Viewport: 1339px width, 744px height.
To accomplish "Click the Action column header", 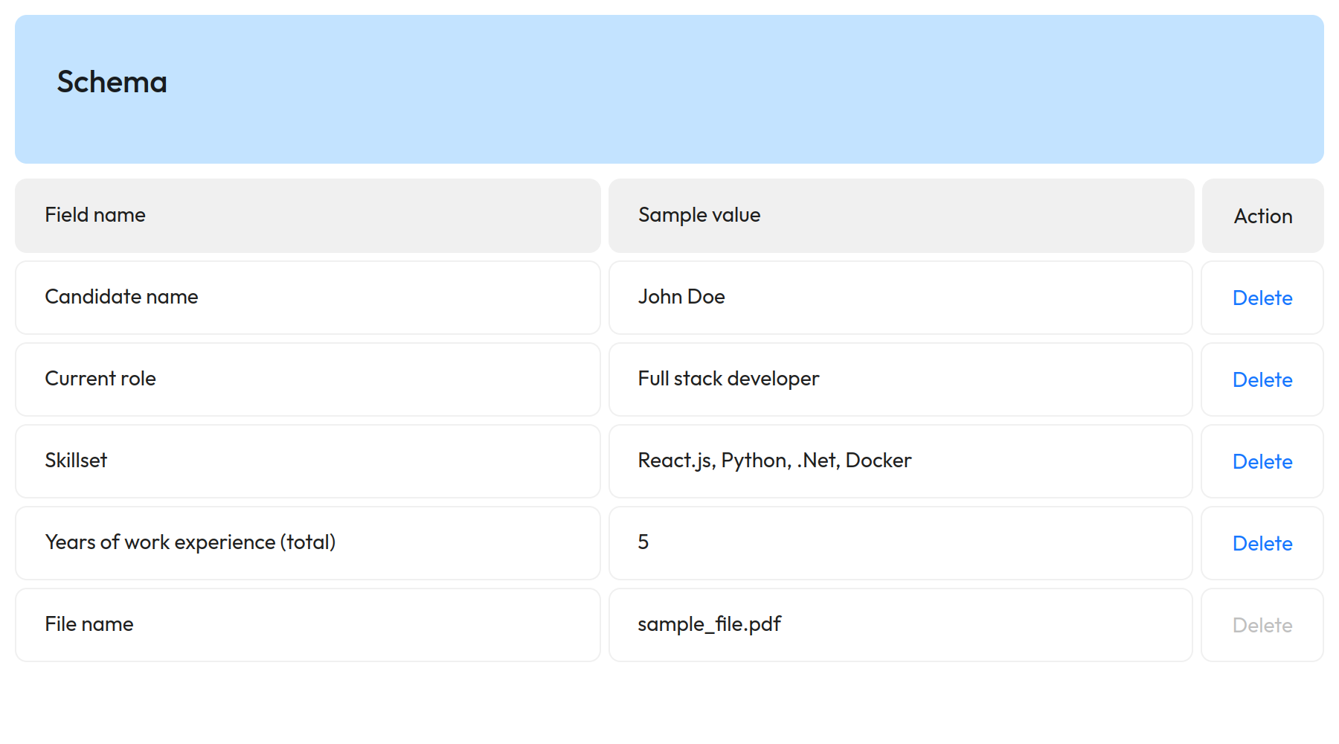I will coord(1262,216).
